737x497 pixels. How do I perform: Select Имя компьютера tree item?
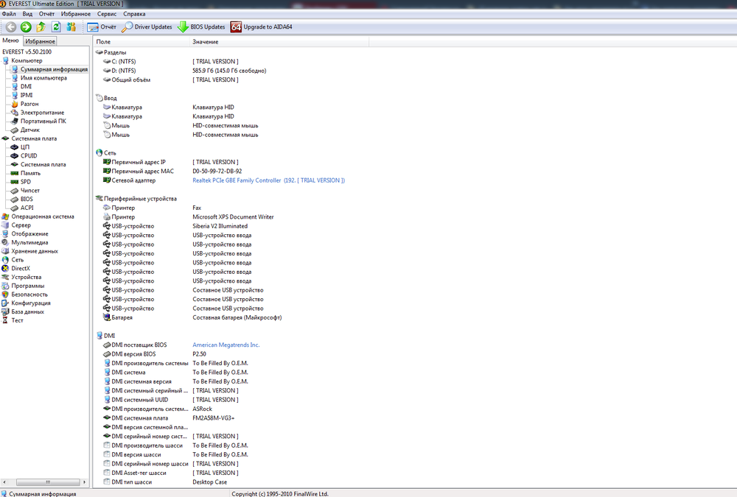43,78
